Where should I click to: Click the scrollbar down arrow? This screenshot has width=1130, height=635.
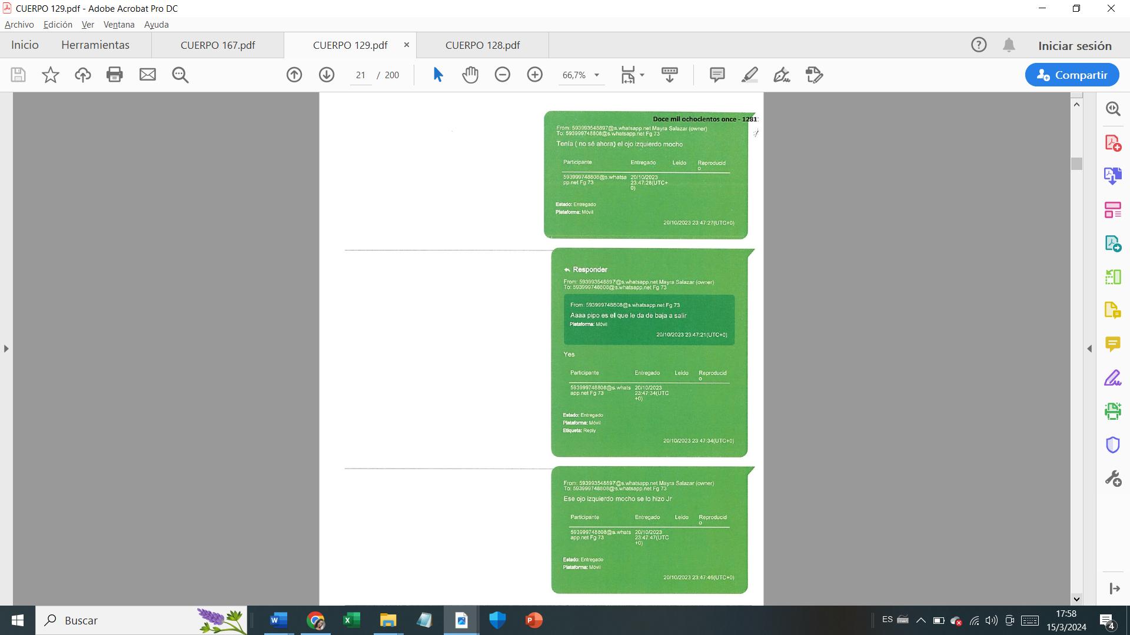click(1076, 599)
